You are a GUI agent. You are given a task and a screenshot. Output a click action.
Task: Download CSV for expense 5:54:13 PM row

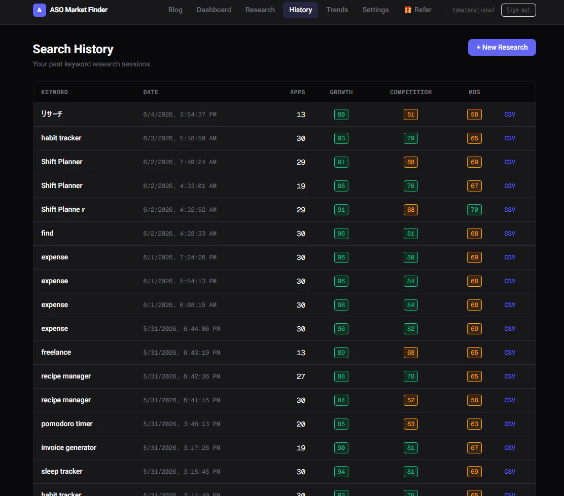click(x=510, y=281)
